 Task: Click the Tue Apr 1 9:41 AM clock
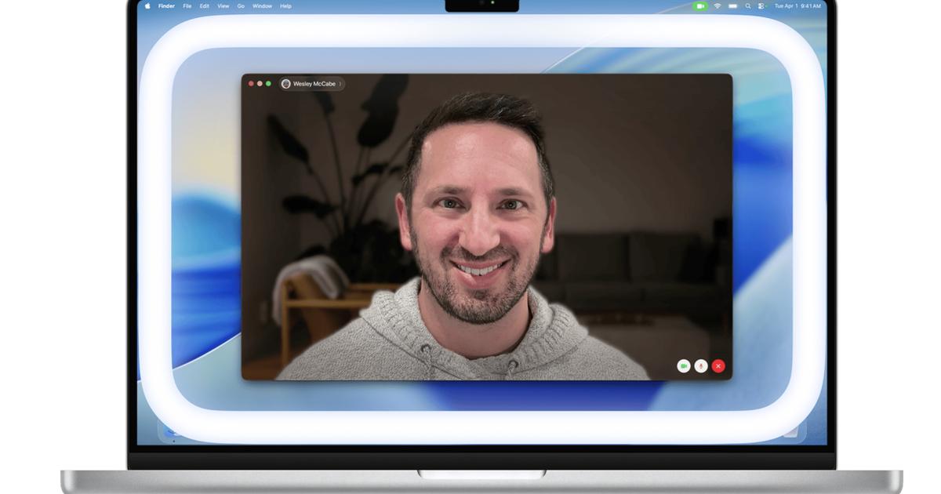(x=797, y=6)
